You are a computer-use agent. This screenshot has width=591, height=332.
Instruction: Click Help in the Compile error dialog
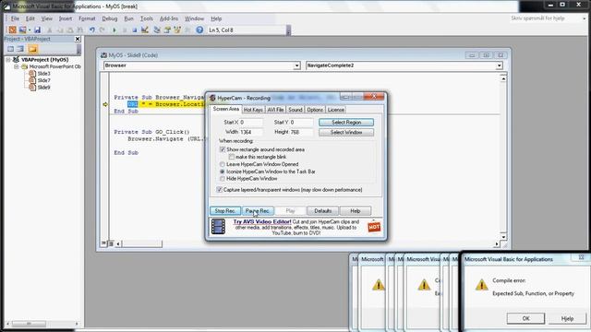567,318
